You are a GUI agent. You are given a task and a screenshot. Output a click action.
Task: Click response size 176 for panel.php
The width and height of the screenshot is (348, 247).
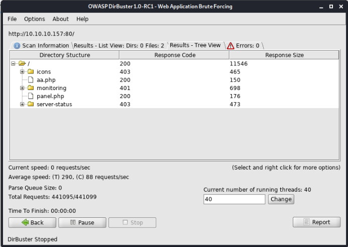[x=235, y=96]
